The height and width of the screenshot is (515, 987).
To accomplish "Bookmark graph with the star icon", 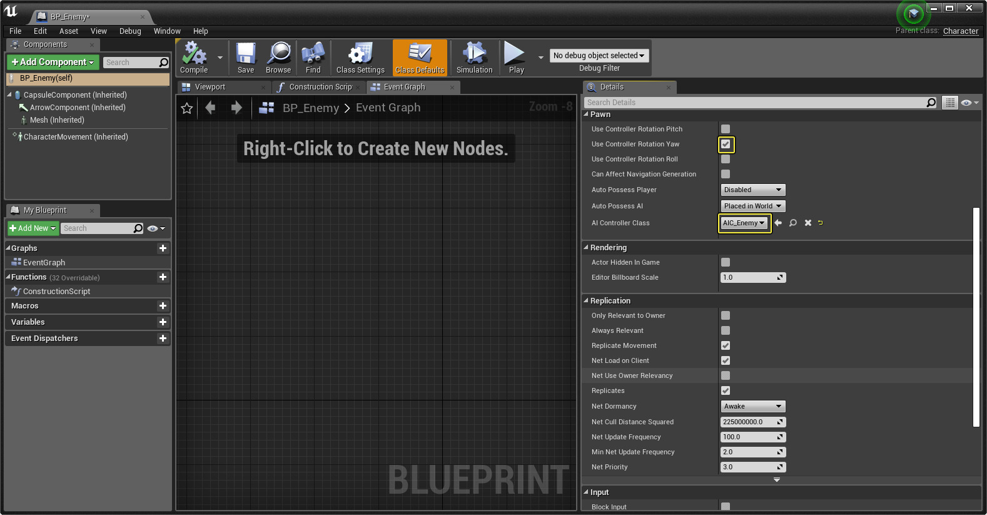I will pyautogui.click(x=186, y=108).
